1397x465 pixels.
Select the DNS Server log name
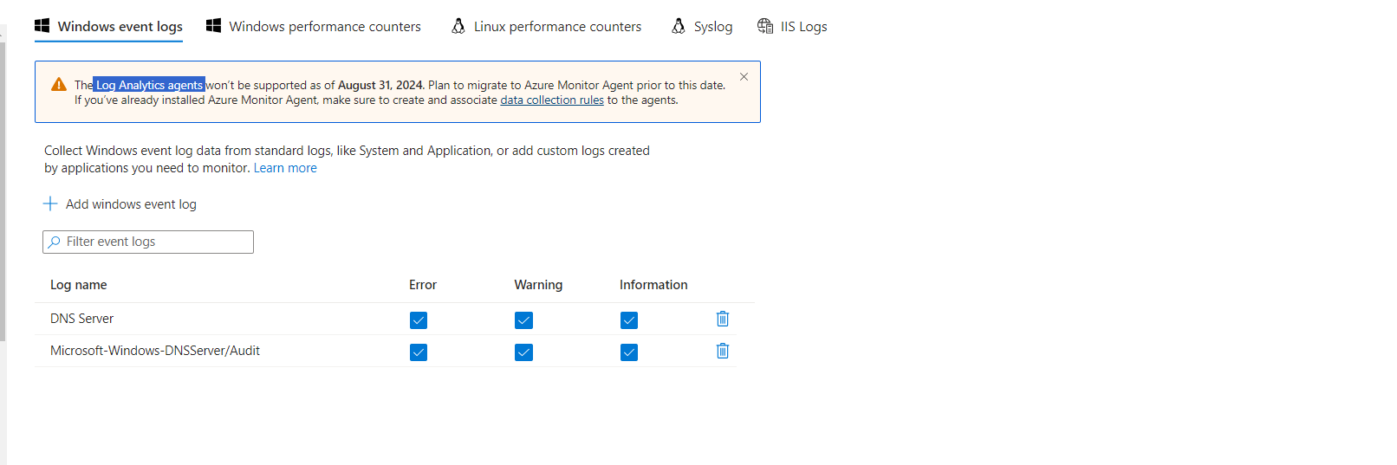click(82, 319)
